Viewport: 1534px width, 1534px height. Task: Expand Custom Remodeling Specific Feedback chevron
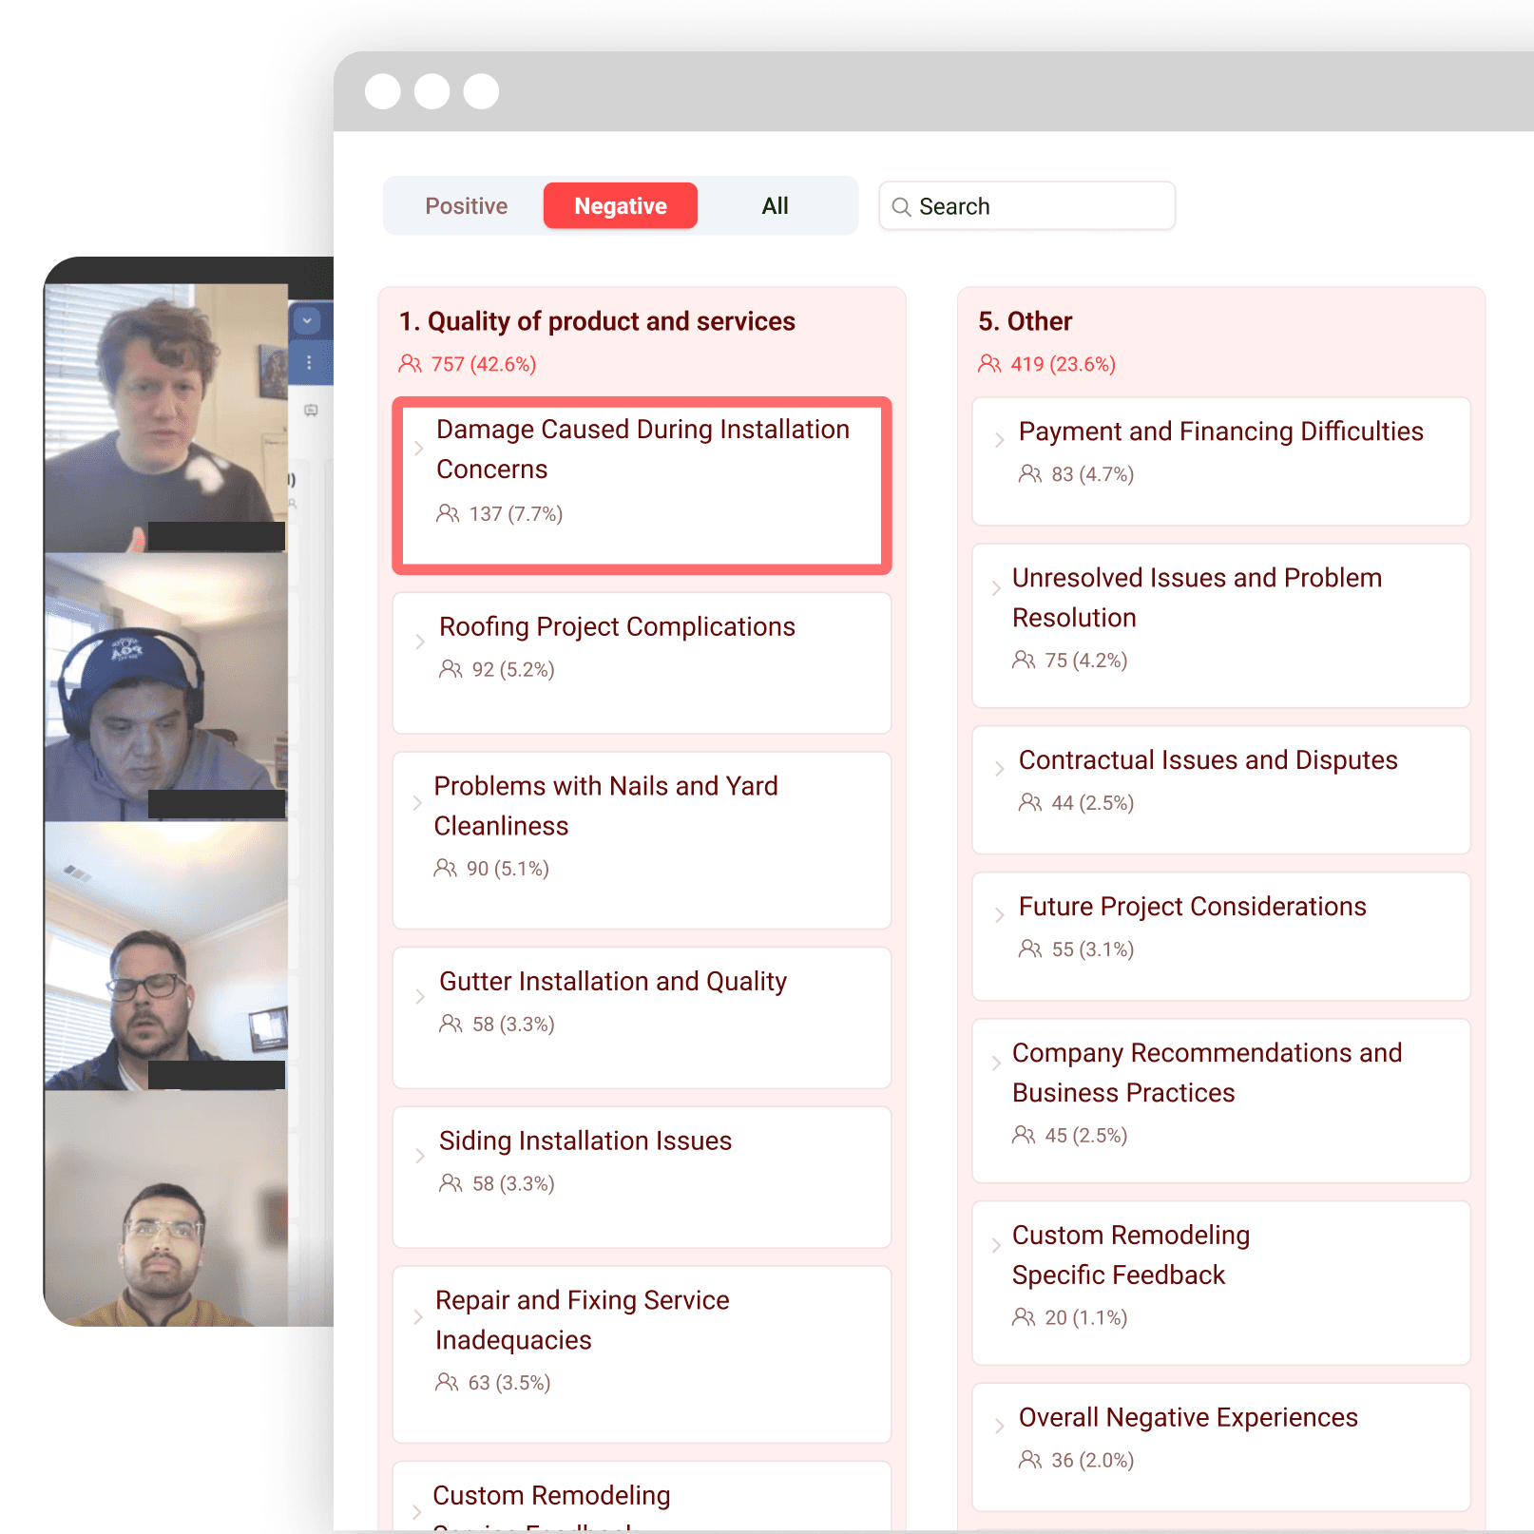(996, 1246)
